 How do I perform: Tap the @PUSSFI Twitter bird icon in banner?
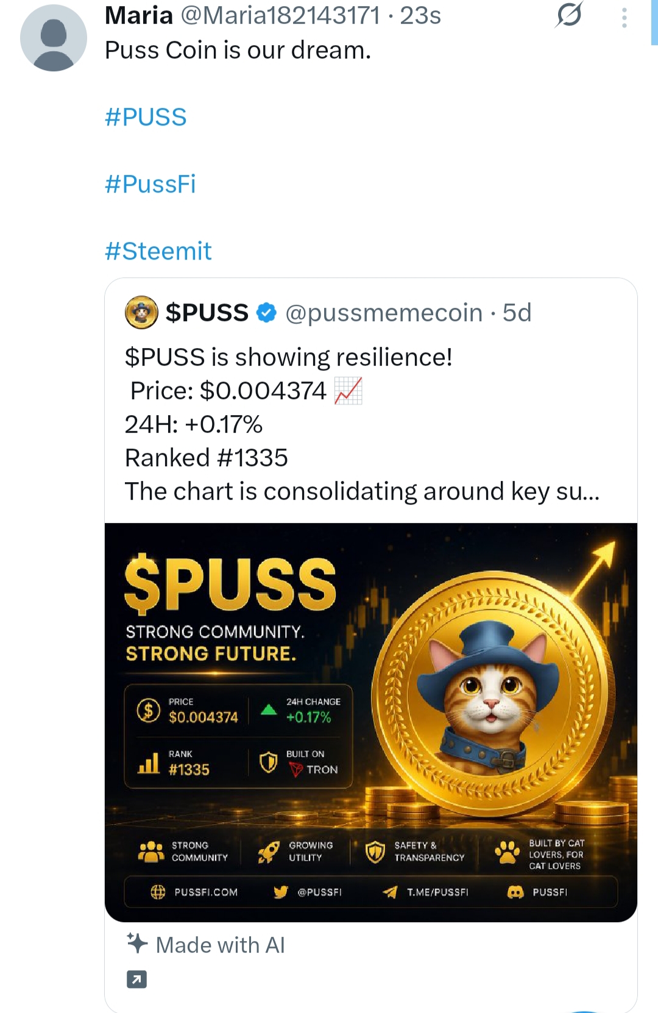(281, 892)
